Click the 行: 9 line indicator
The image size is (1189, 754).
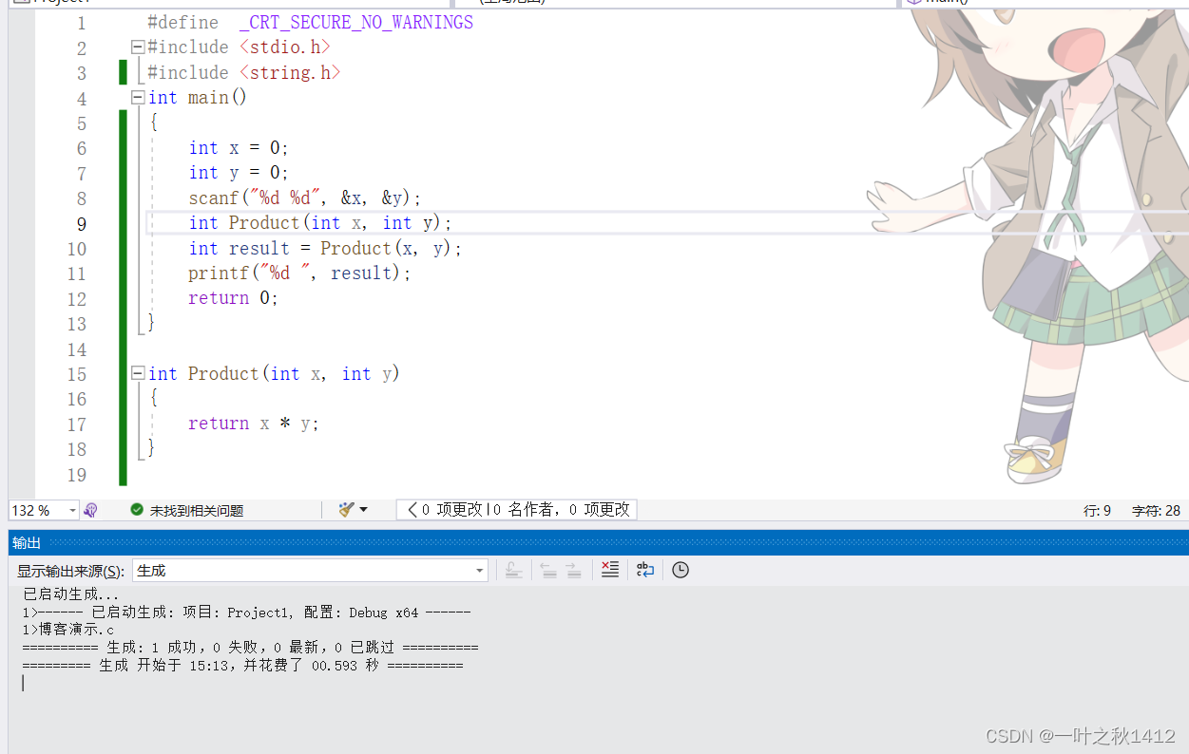coord(1097,511)
